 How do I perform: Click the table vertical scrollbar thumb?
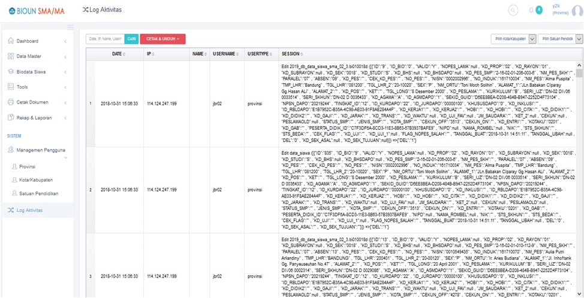(x=580, y=73)
